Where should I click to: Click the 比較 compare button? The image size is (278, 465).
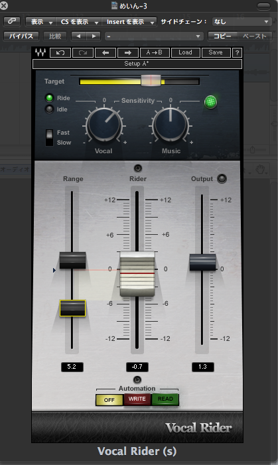pos(55,36)
